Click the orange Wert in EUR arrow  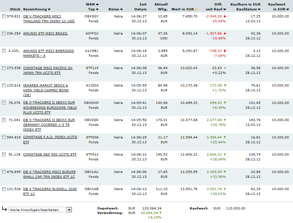point(196,10)
